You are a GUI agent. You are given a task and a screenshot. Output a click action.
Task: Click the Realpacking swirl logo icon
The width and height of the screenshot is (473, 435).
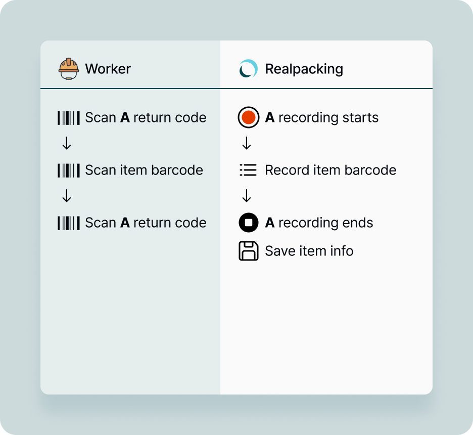[248, 69]
